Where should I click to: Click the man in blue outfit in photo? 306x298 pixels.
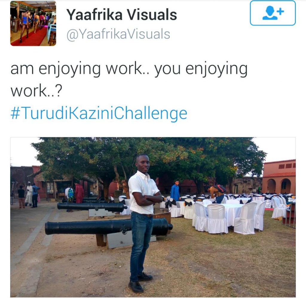[175, 191]
